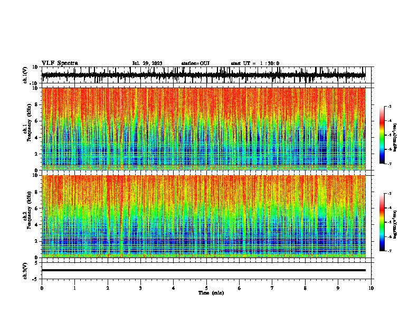The image size is (418, 323).
Task: Select the lower color bar log(PSD) label
Action: 395,224
